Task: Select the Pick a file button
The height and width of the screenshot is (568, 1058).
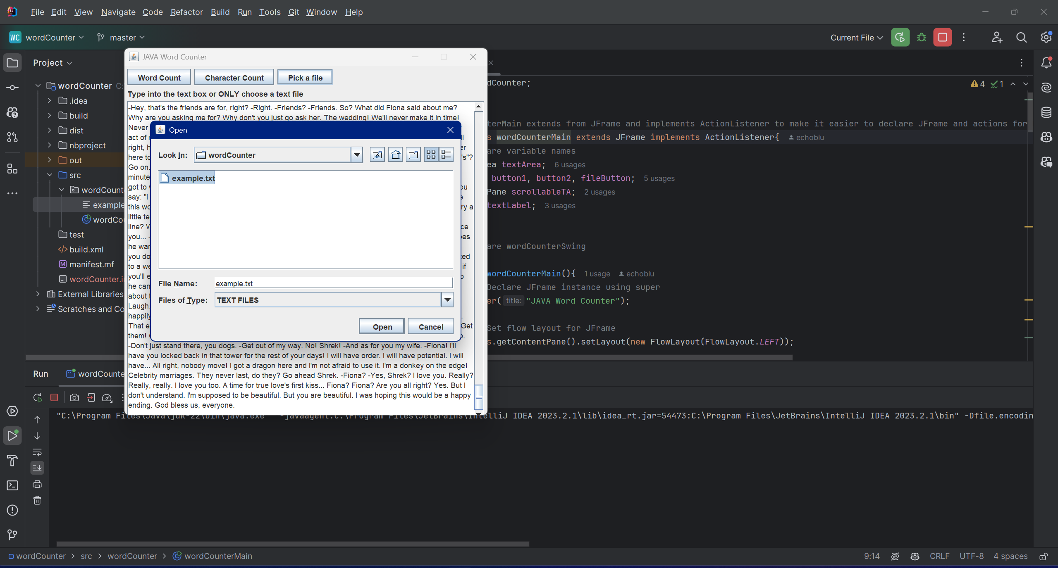Action: (x=306, y=78)
